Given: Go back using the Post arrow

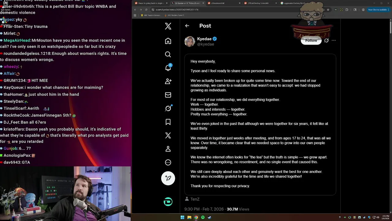Looking at the screenshot, I should (187, 26).
